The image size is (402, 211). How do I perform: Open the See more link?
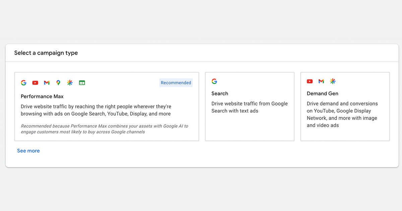[x=28, y=151]
